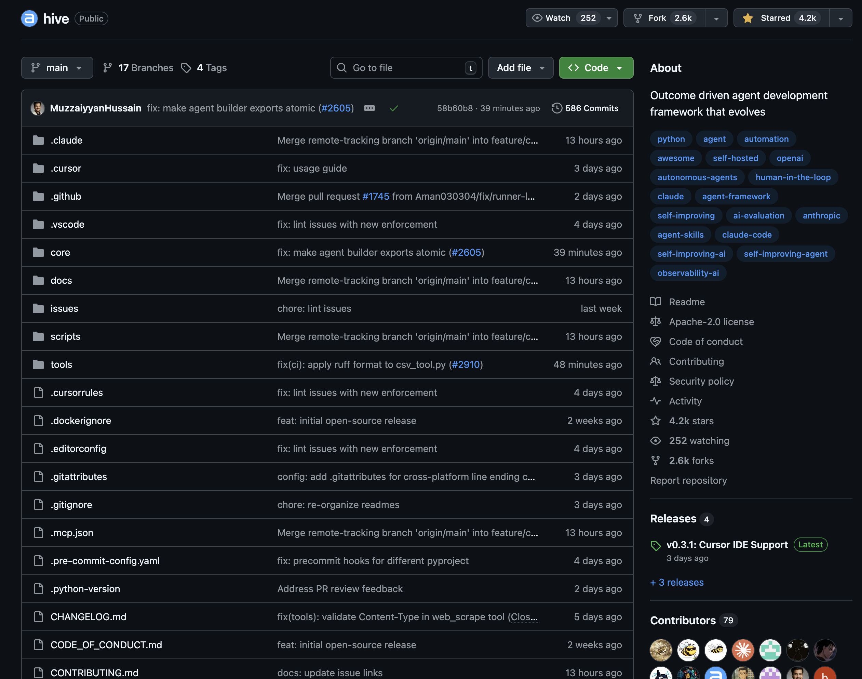Click the Activity pulse icon
862x679 pixels.
656,401
